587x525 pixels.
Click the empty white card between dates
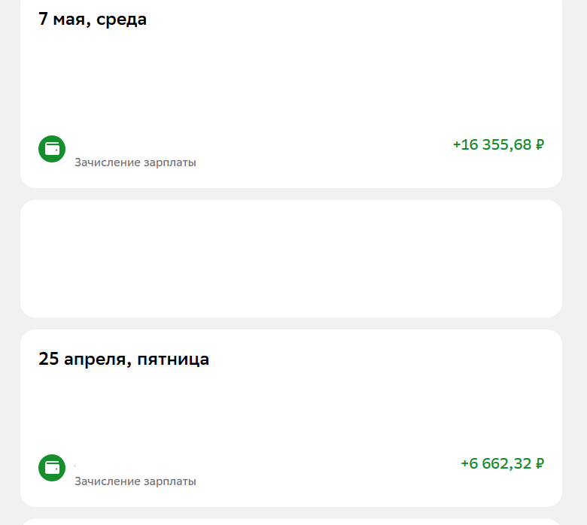pos(291,259)
